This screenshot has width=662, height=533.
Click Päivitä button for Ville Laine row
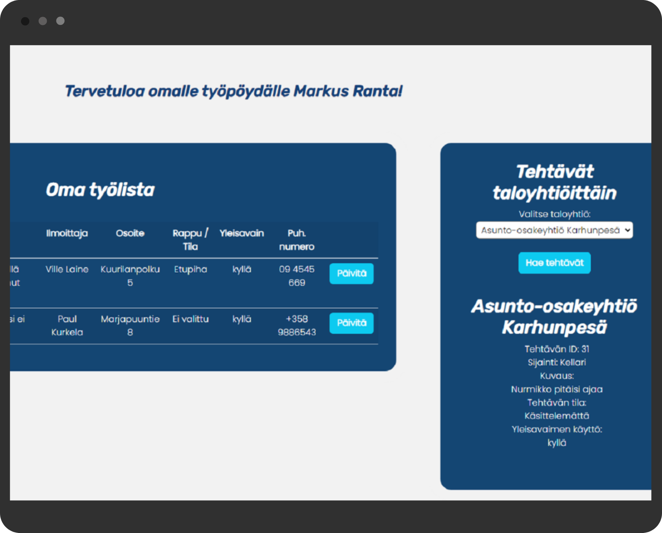351,273
